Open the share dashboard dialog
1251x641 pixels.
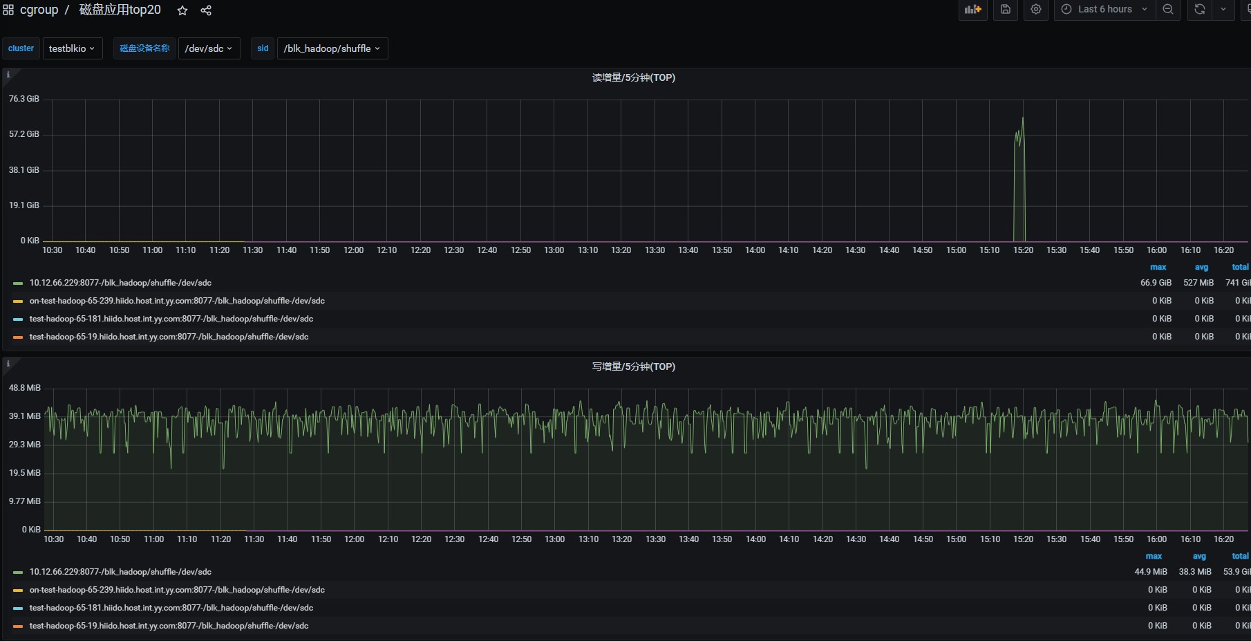tap(206, 10)
